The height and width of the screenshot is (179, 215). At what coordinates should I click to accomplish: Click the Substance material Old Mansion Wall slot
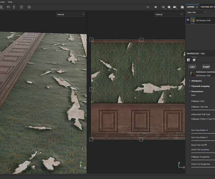(x=202, y=73)
